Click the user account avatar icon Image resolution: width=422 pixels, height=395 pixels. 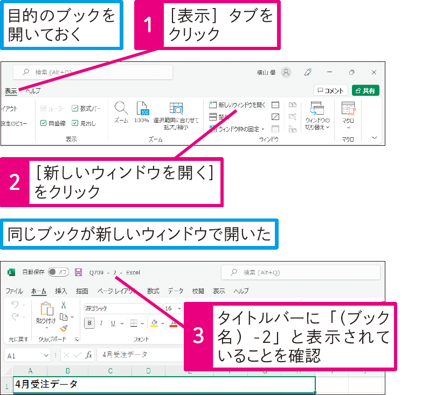[286, 72]
